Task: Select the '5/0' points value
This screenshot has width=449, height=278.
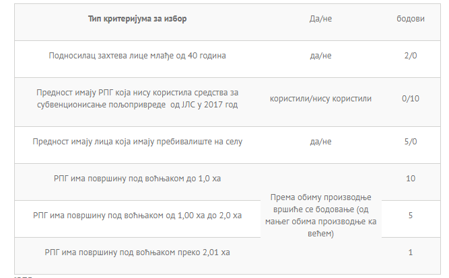Action: pyautogui.click(x=411, y=142)
